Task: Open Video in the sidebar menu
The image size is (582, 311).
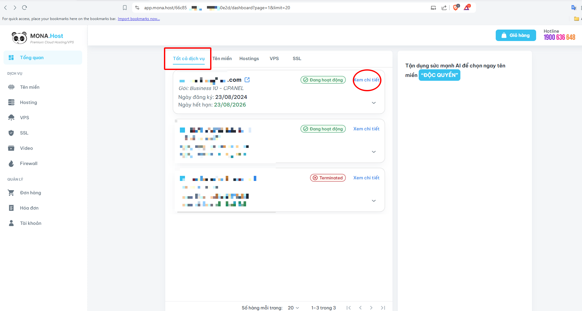Action: pos(43,148)
